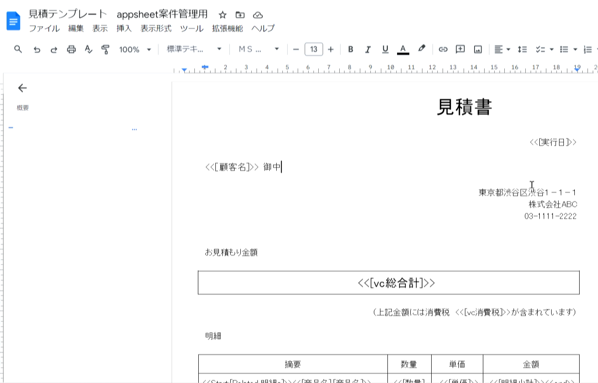Click the left indent marker on ruler
Image resolution: width=598 pixels, height=383 pixels.
coord(184,70)
